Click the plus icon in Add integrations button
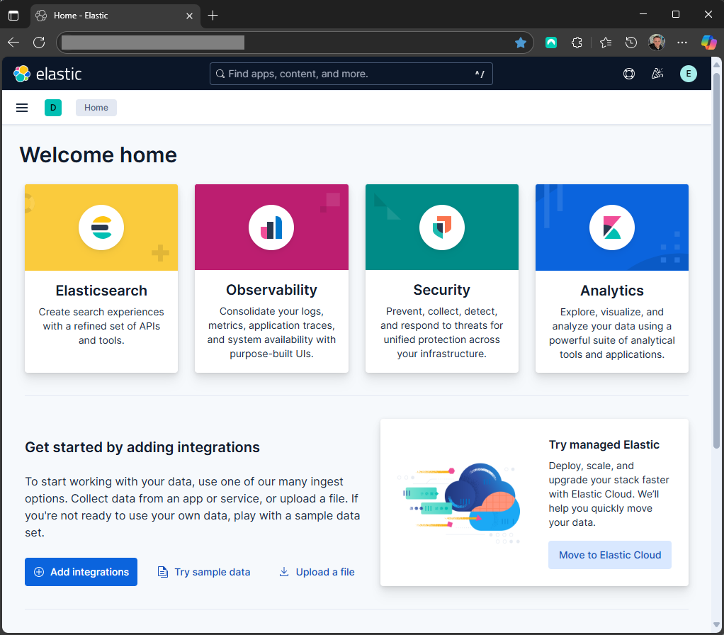 tap(39, 572)
